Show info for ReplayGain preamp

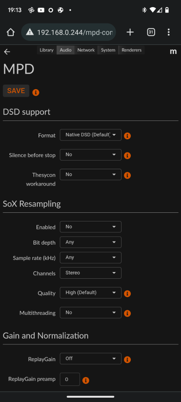click(x=86, y=380)
